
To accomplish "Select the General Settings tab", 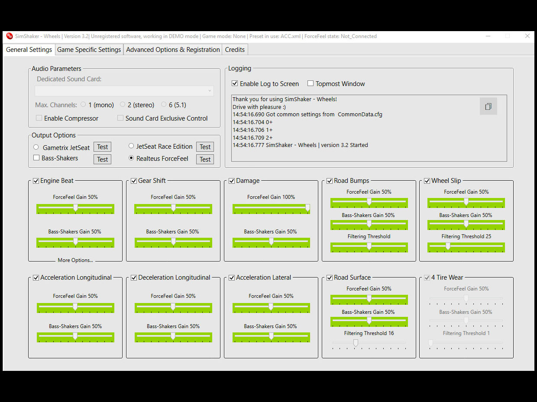I will click(x=29, y=50).
